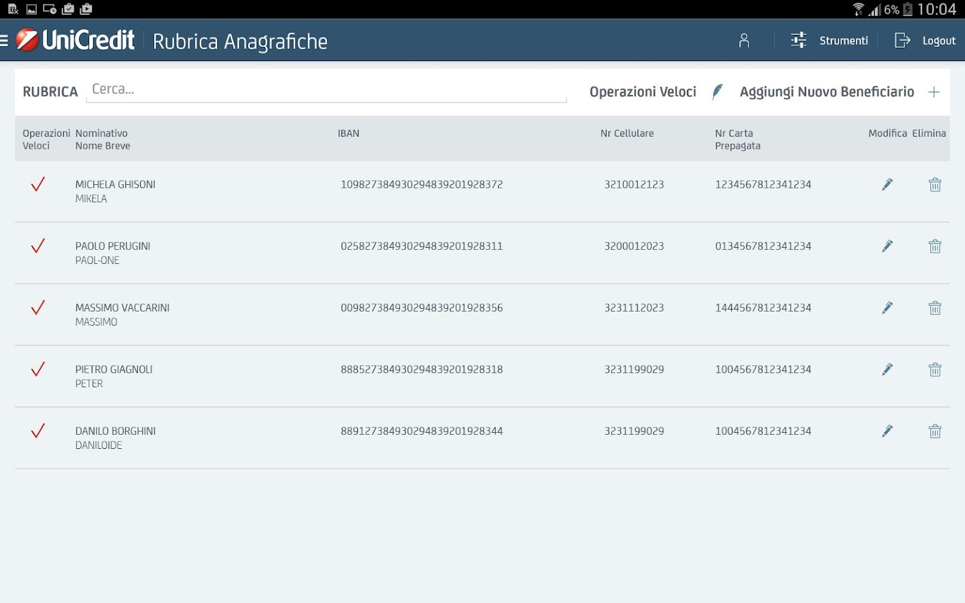Image resolution: width=965 pixels, height=603 pixels.
Task: Click the IBAN column header
Action: 348,133
